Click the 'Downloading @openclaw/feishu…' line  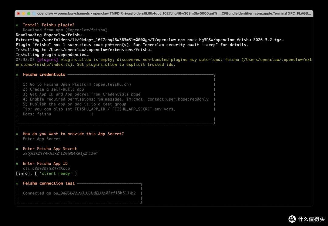pyautogui.click(x=50, y=35)
